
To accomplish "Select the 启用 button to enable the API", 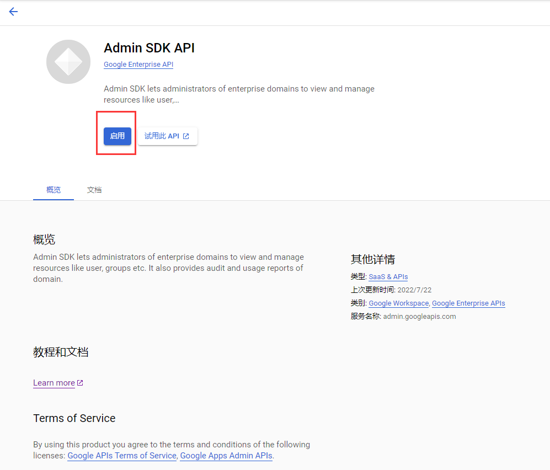I will tap(116, 136).
